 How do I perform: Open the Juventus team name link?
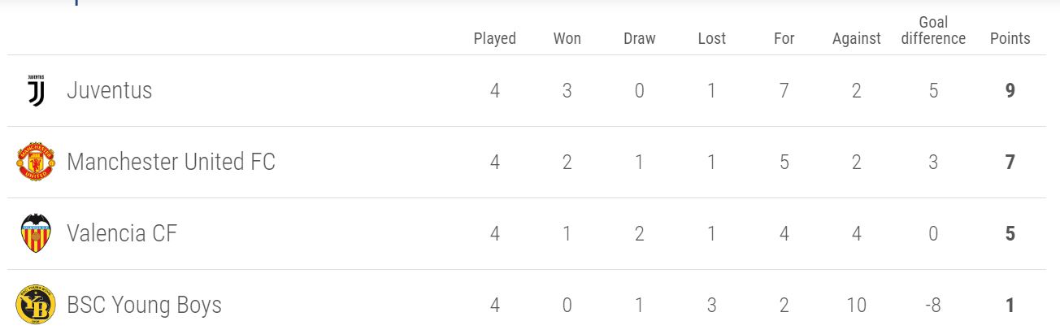pyautogui.click(x=109, y=90)
